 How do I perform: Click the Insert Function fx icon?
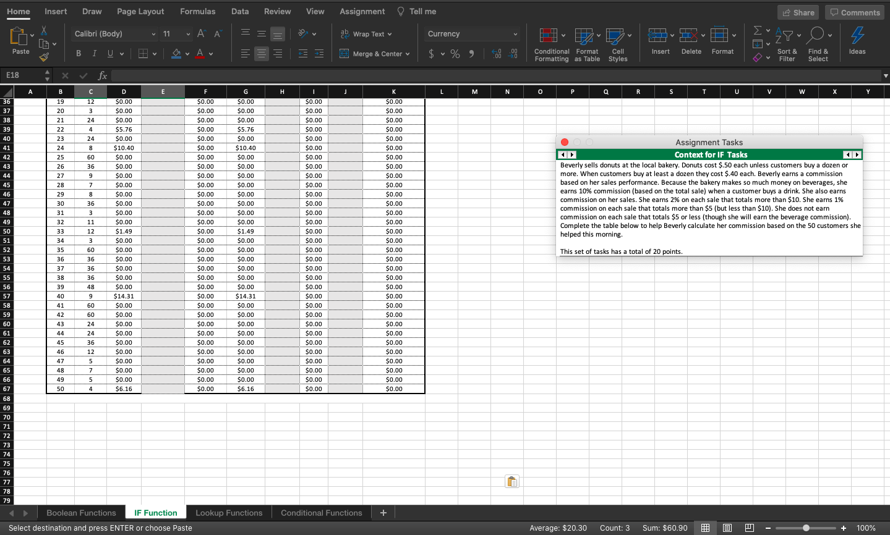(x=102, y=75)
